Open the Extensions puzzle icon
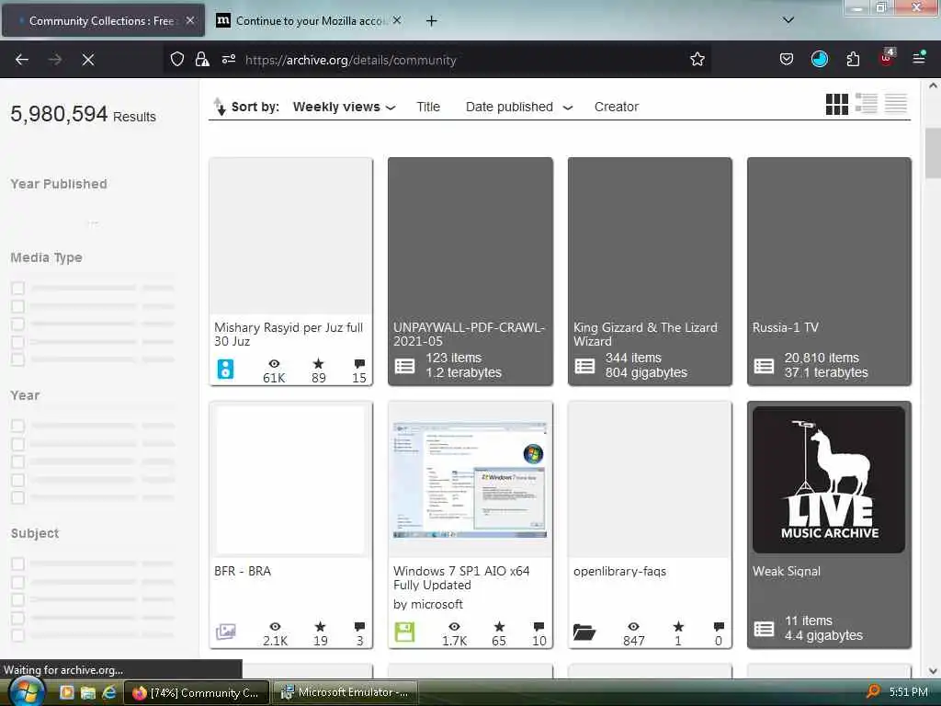 pyautogui.click(x=853, y=59)
